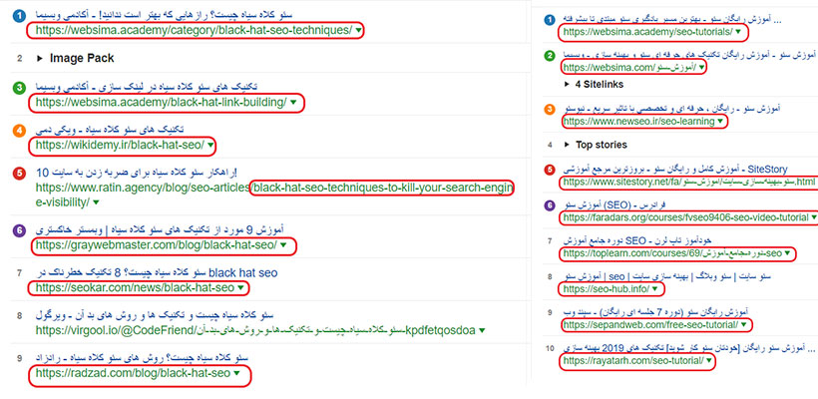Click orange rank badge 3 beside newseo.ir result
This screenshot has height=399, width=818.
click(548, 106)
